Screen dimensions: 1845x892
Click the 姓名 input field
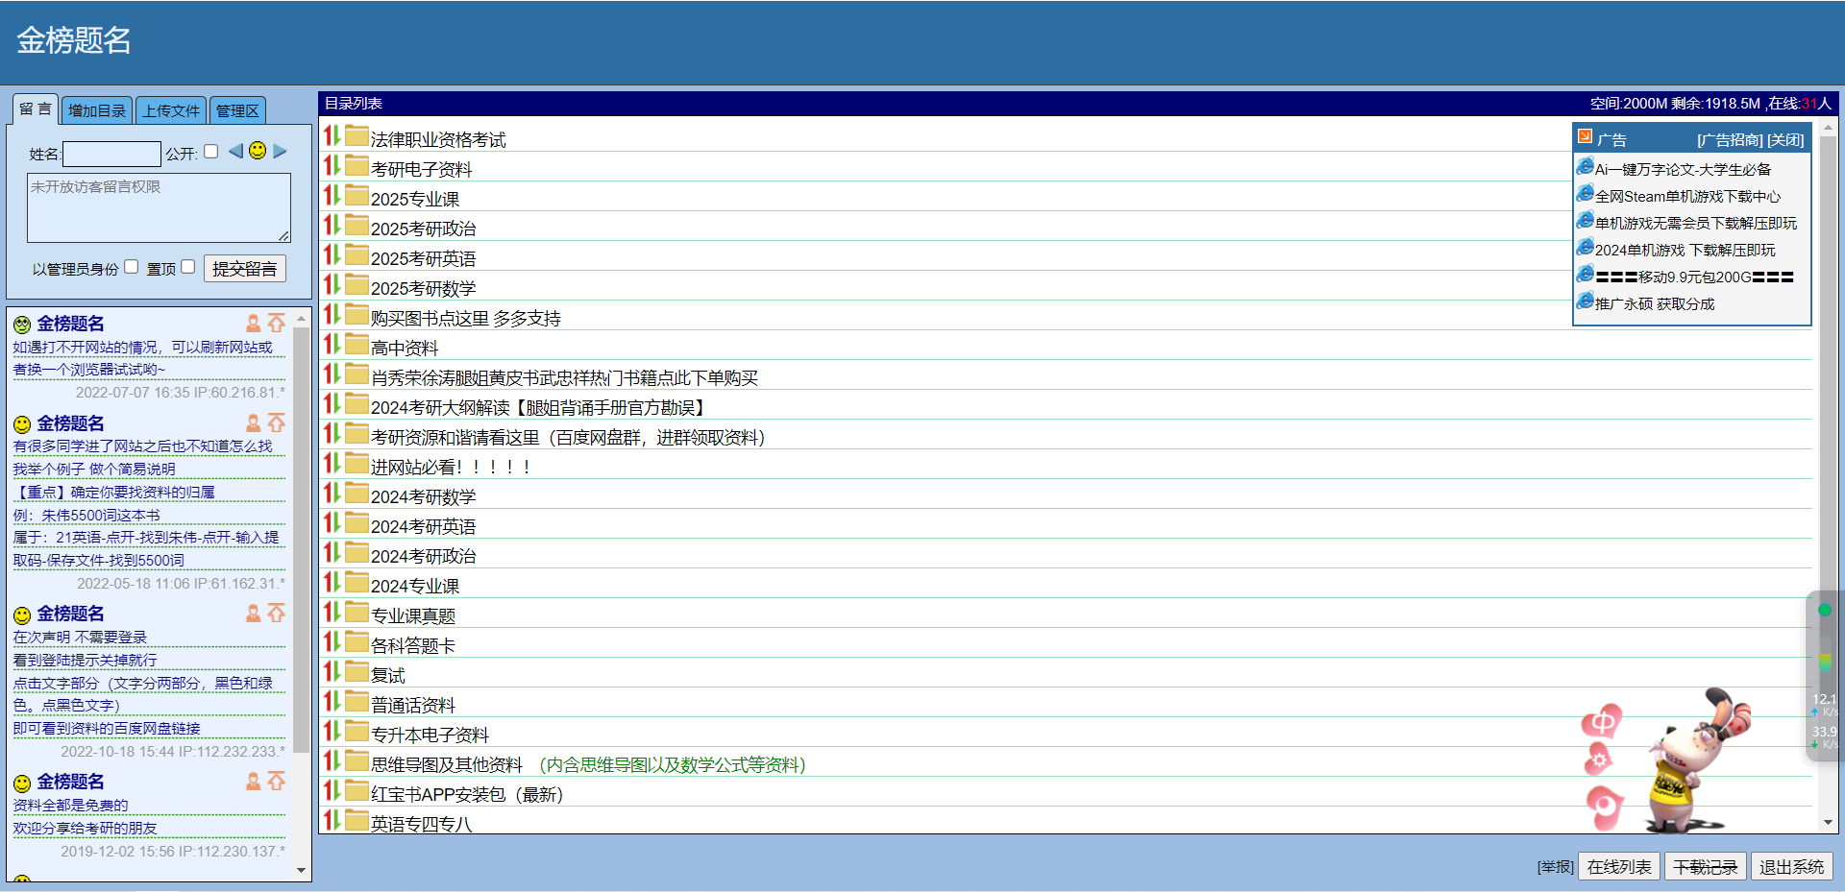pos(111,154)
